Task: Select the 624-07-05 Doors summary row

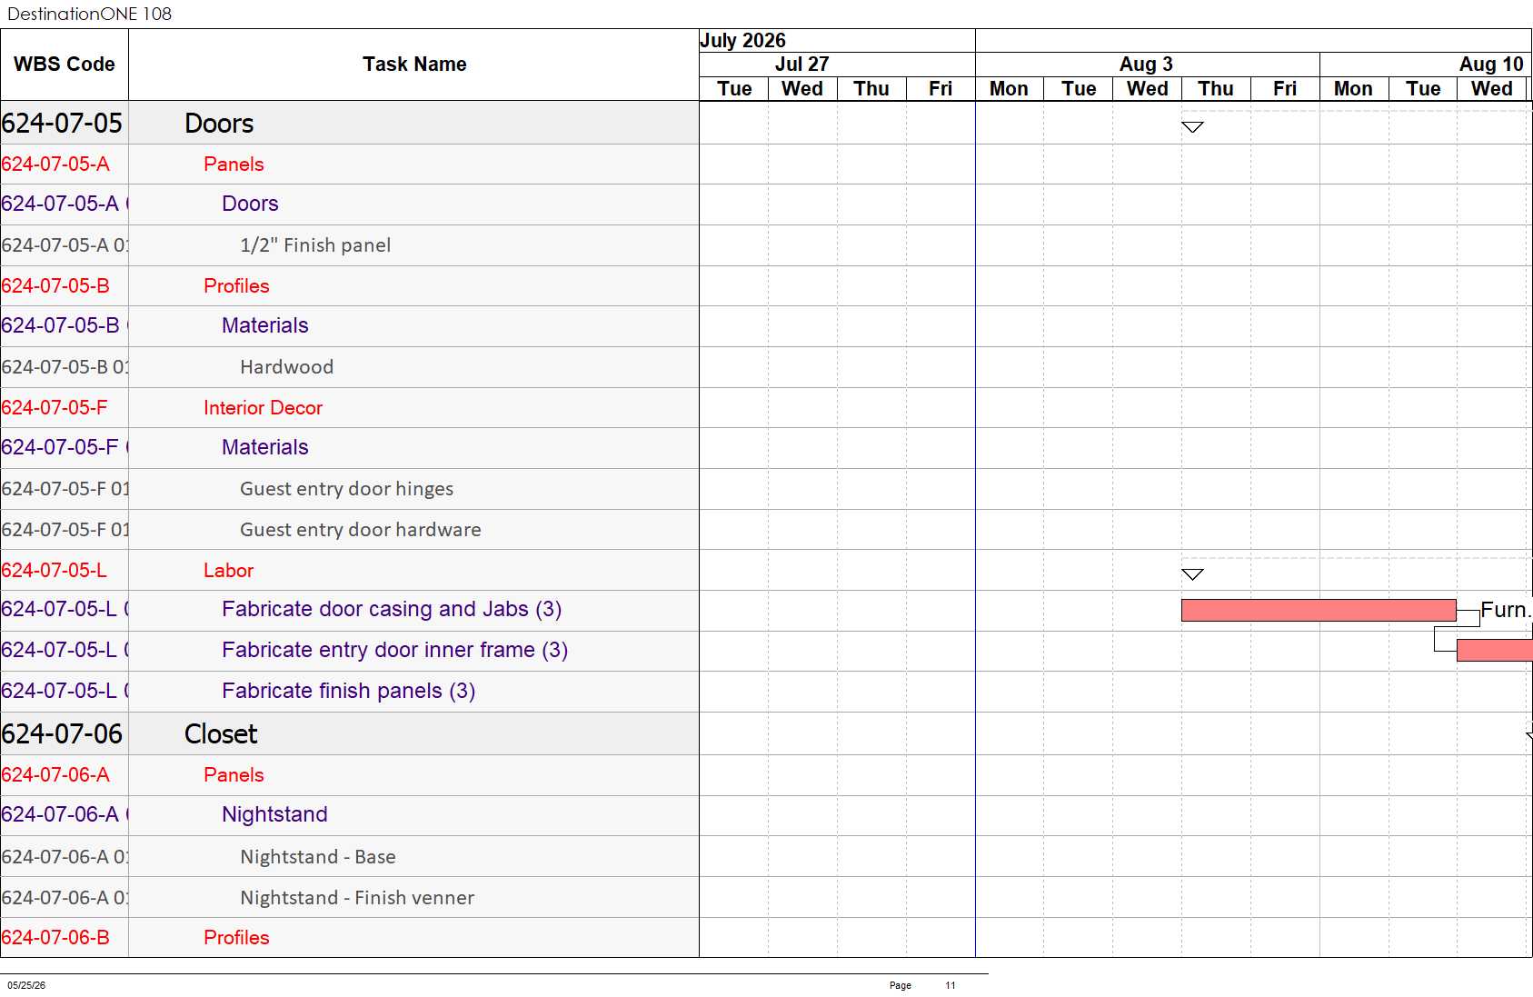Action: tap(350, 123)
